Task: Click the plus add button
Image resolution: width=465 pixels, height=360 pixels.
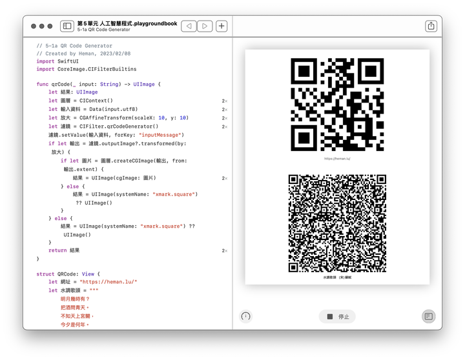Action: tap(222, 26)
